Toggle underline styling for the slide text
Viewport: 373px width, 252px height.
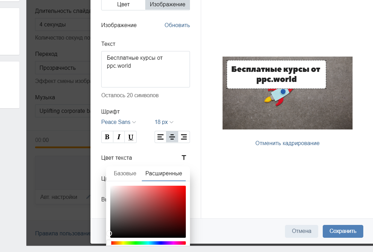click(x=130, y=137)
